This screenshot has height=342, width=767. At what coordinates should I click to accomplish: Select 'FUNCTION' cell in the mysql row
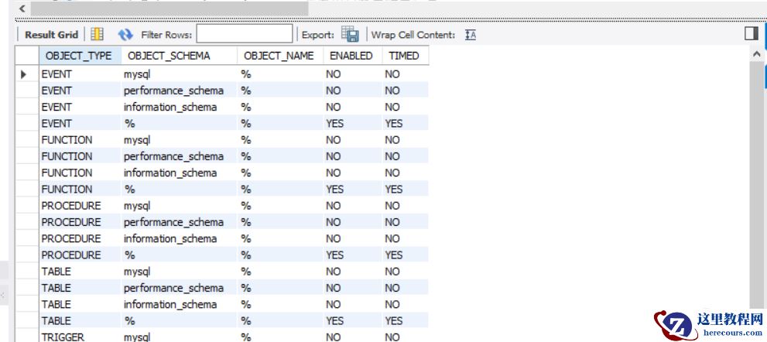pos(80,140)
